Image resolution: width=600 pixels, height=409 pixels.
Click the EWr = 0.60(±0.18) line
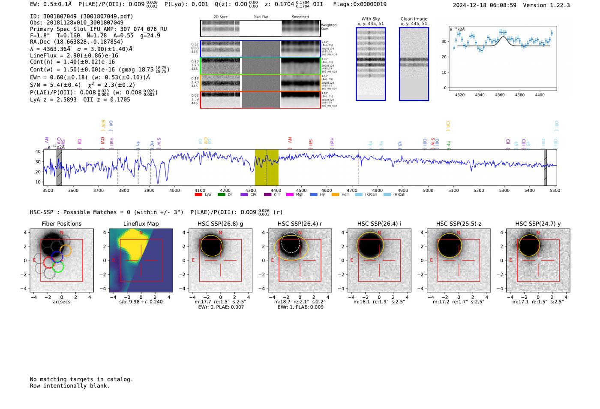pos(90,77)
